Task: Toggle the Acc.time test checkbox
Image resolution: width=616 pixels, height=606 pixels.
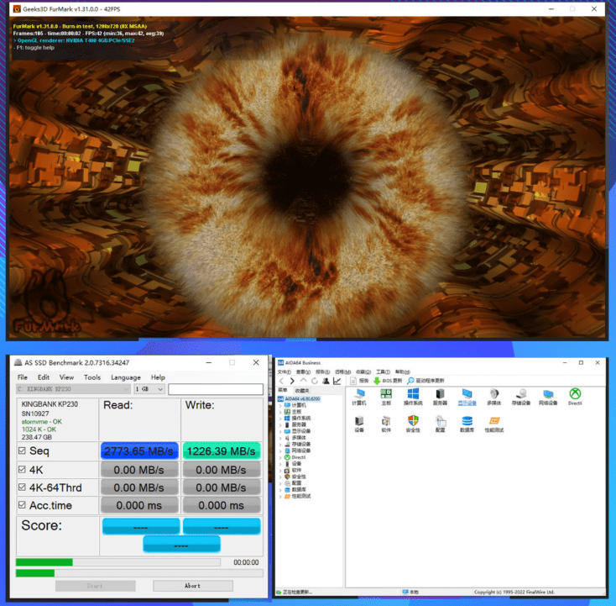Action: point(22,505)
